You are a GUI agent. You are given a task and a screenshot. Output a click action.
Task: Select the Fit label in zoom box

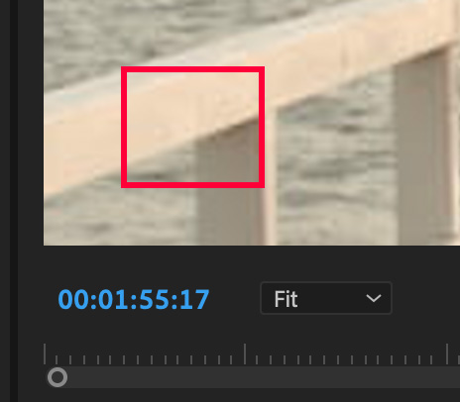pyautogui.click(x=286, y=299)
